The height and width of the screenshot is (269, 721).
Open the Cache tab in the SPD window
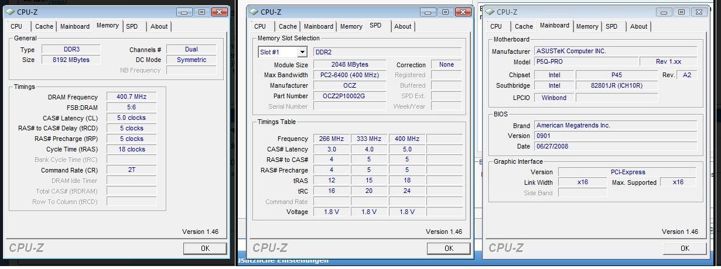(x=288, y=26)
